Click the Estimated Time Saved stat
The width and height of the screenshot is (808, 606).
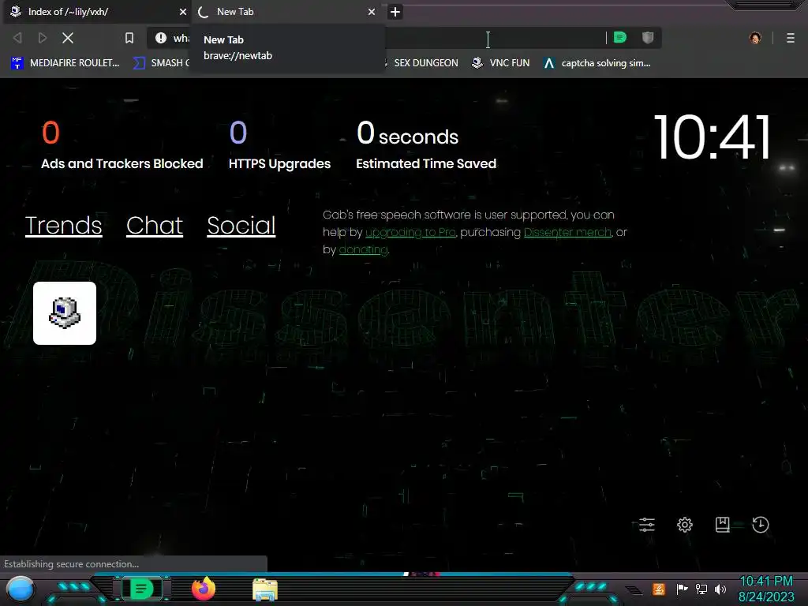[425, 144]
